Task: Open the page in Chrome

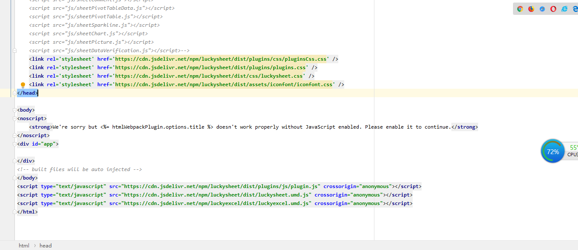Action: tap(520, 8)
